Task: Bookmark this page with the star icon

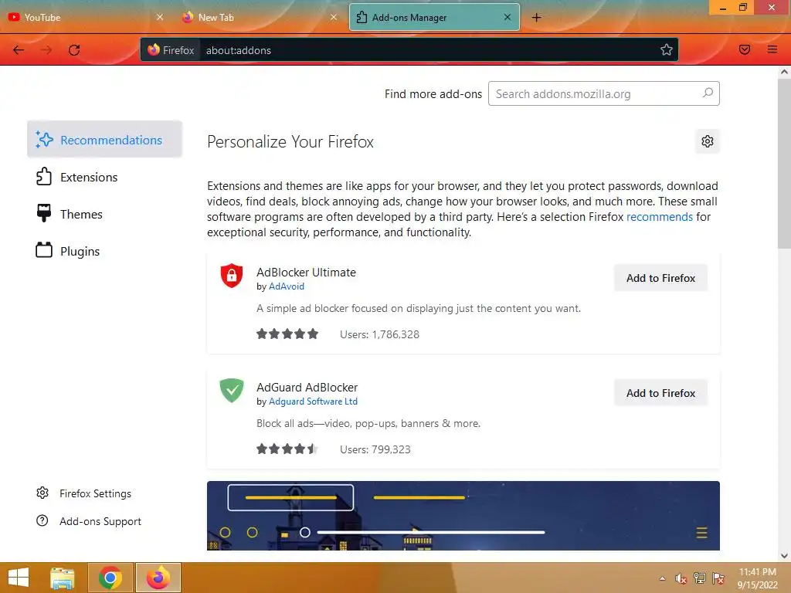Action: [x=667, y=50]
